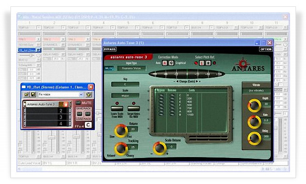Click the OPTIONS button in Auto-Tune window
The height and width of the screenshot is (184, 306).
click(265, 49)
